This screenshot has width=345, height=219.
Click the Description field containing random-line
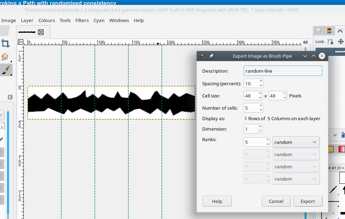tap(283, 71)
